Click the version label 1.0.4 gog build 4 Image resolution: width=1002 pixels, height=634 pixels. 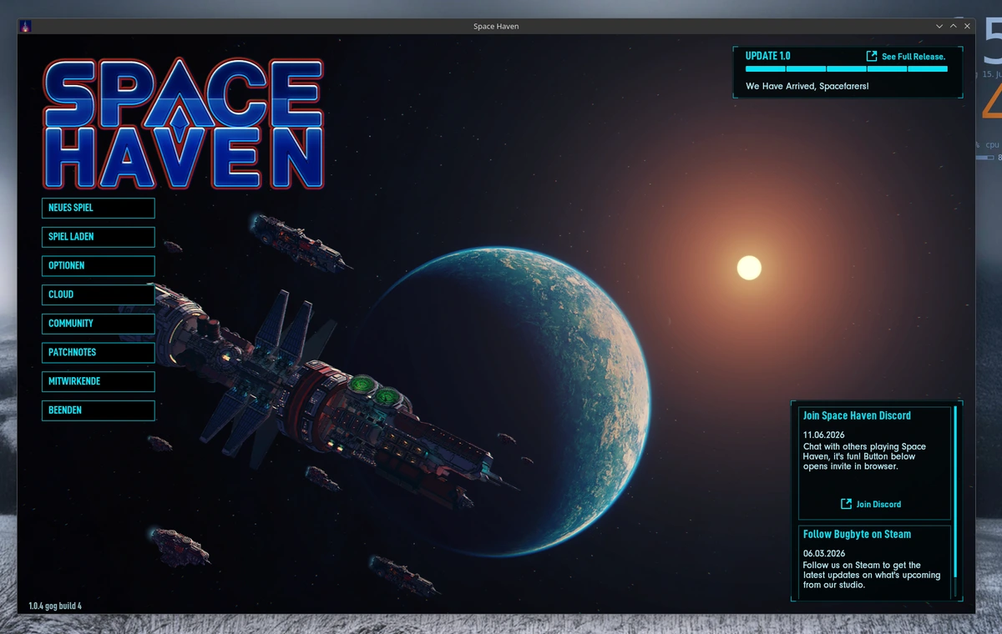(x=55, y=606)
